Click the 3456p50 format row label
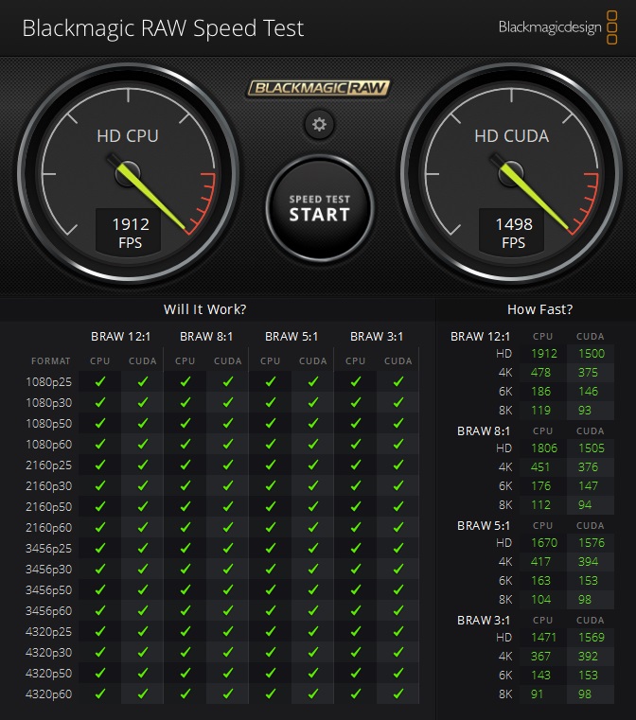Image resolution: width=636 pixels, height=720 pixels. click(x=48, y=589)
